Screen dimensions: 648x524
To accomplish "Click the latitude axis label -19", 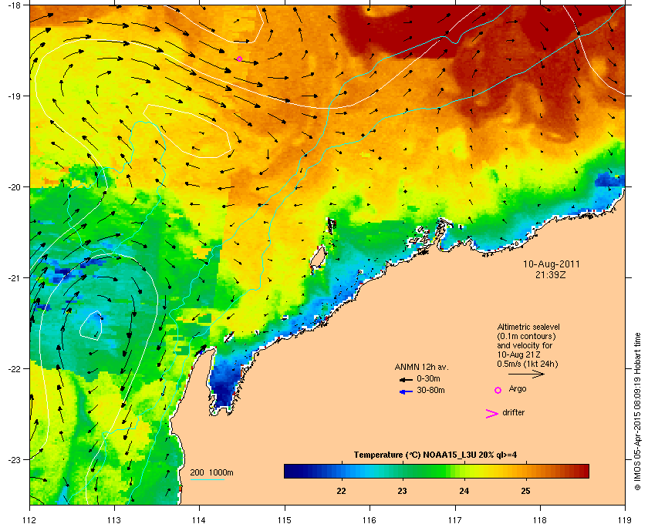I will (x=14, y=96).
